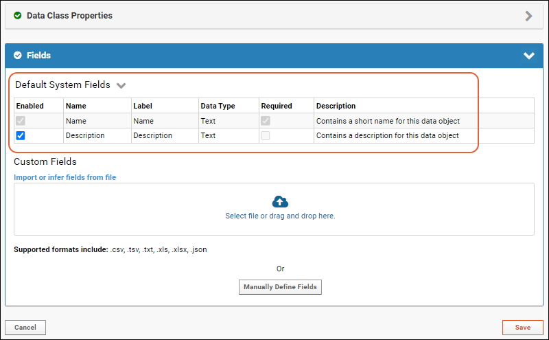The width and height of the screenshot is (549, 340).
Task: Click the Default System Fields heading
Action: coord(62,84)
